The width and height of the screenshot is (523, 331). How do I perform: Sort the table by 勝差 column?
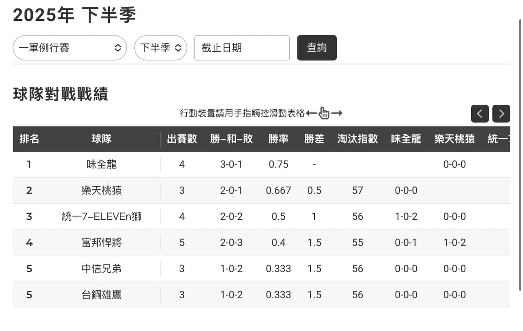[314, 139]
